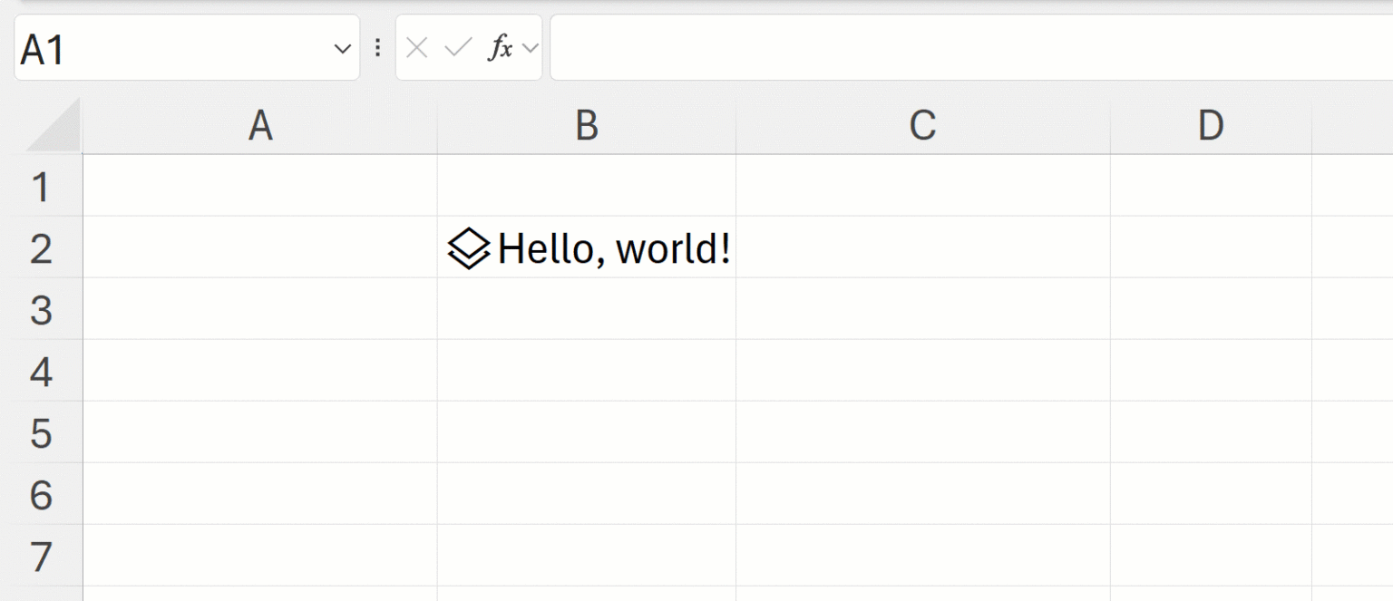
Task: Click the three-dot handle beside Name Box
Action: click(x=378, y=48)
